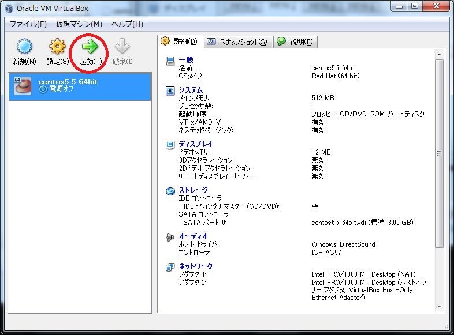Click the details pane scroll up arrow
Viewport: 454px width, 335px height.
click(440, 54)
